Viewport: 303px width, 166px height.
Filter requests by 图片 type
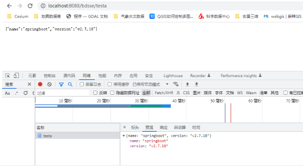(x=197, y=93)
